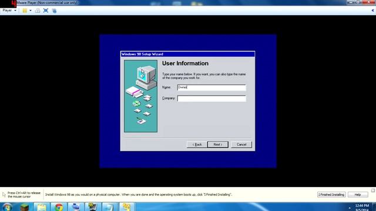Expand the power options arrow beside the pause icon

click(x=31, y=11)
